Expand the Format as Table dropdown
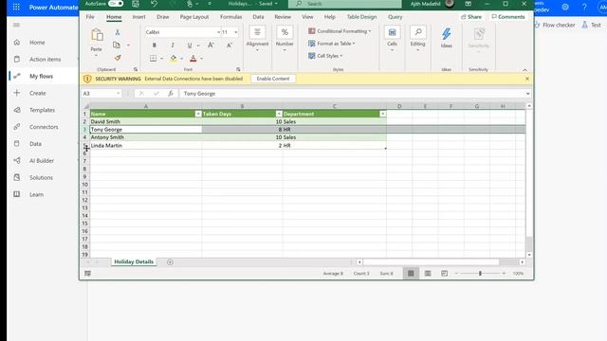 point(354,44)
